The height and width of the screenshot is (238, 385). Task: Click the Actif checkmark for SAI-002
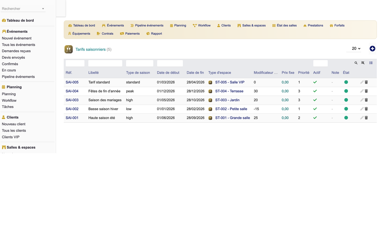point(315,109)
